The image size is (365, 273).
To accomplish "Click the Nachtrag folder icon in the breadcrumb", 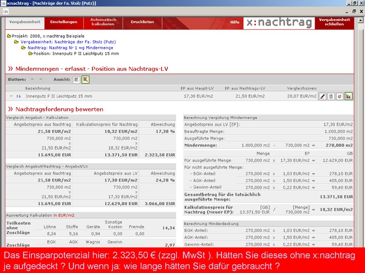I will pos(23,48).
